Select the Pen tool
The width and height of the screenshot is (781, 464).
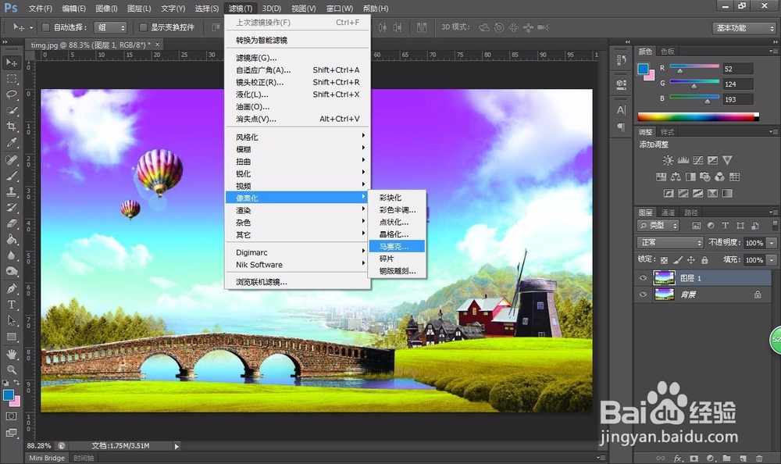[x=11, y=288]
